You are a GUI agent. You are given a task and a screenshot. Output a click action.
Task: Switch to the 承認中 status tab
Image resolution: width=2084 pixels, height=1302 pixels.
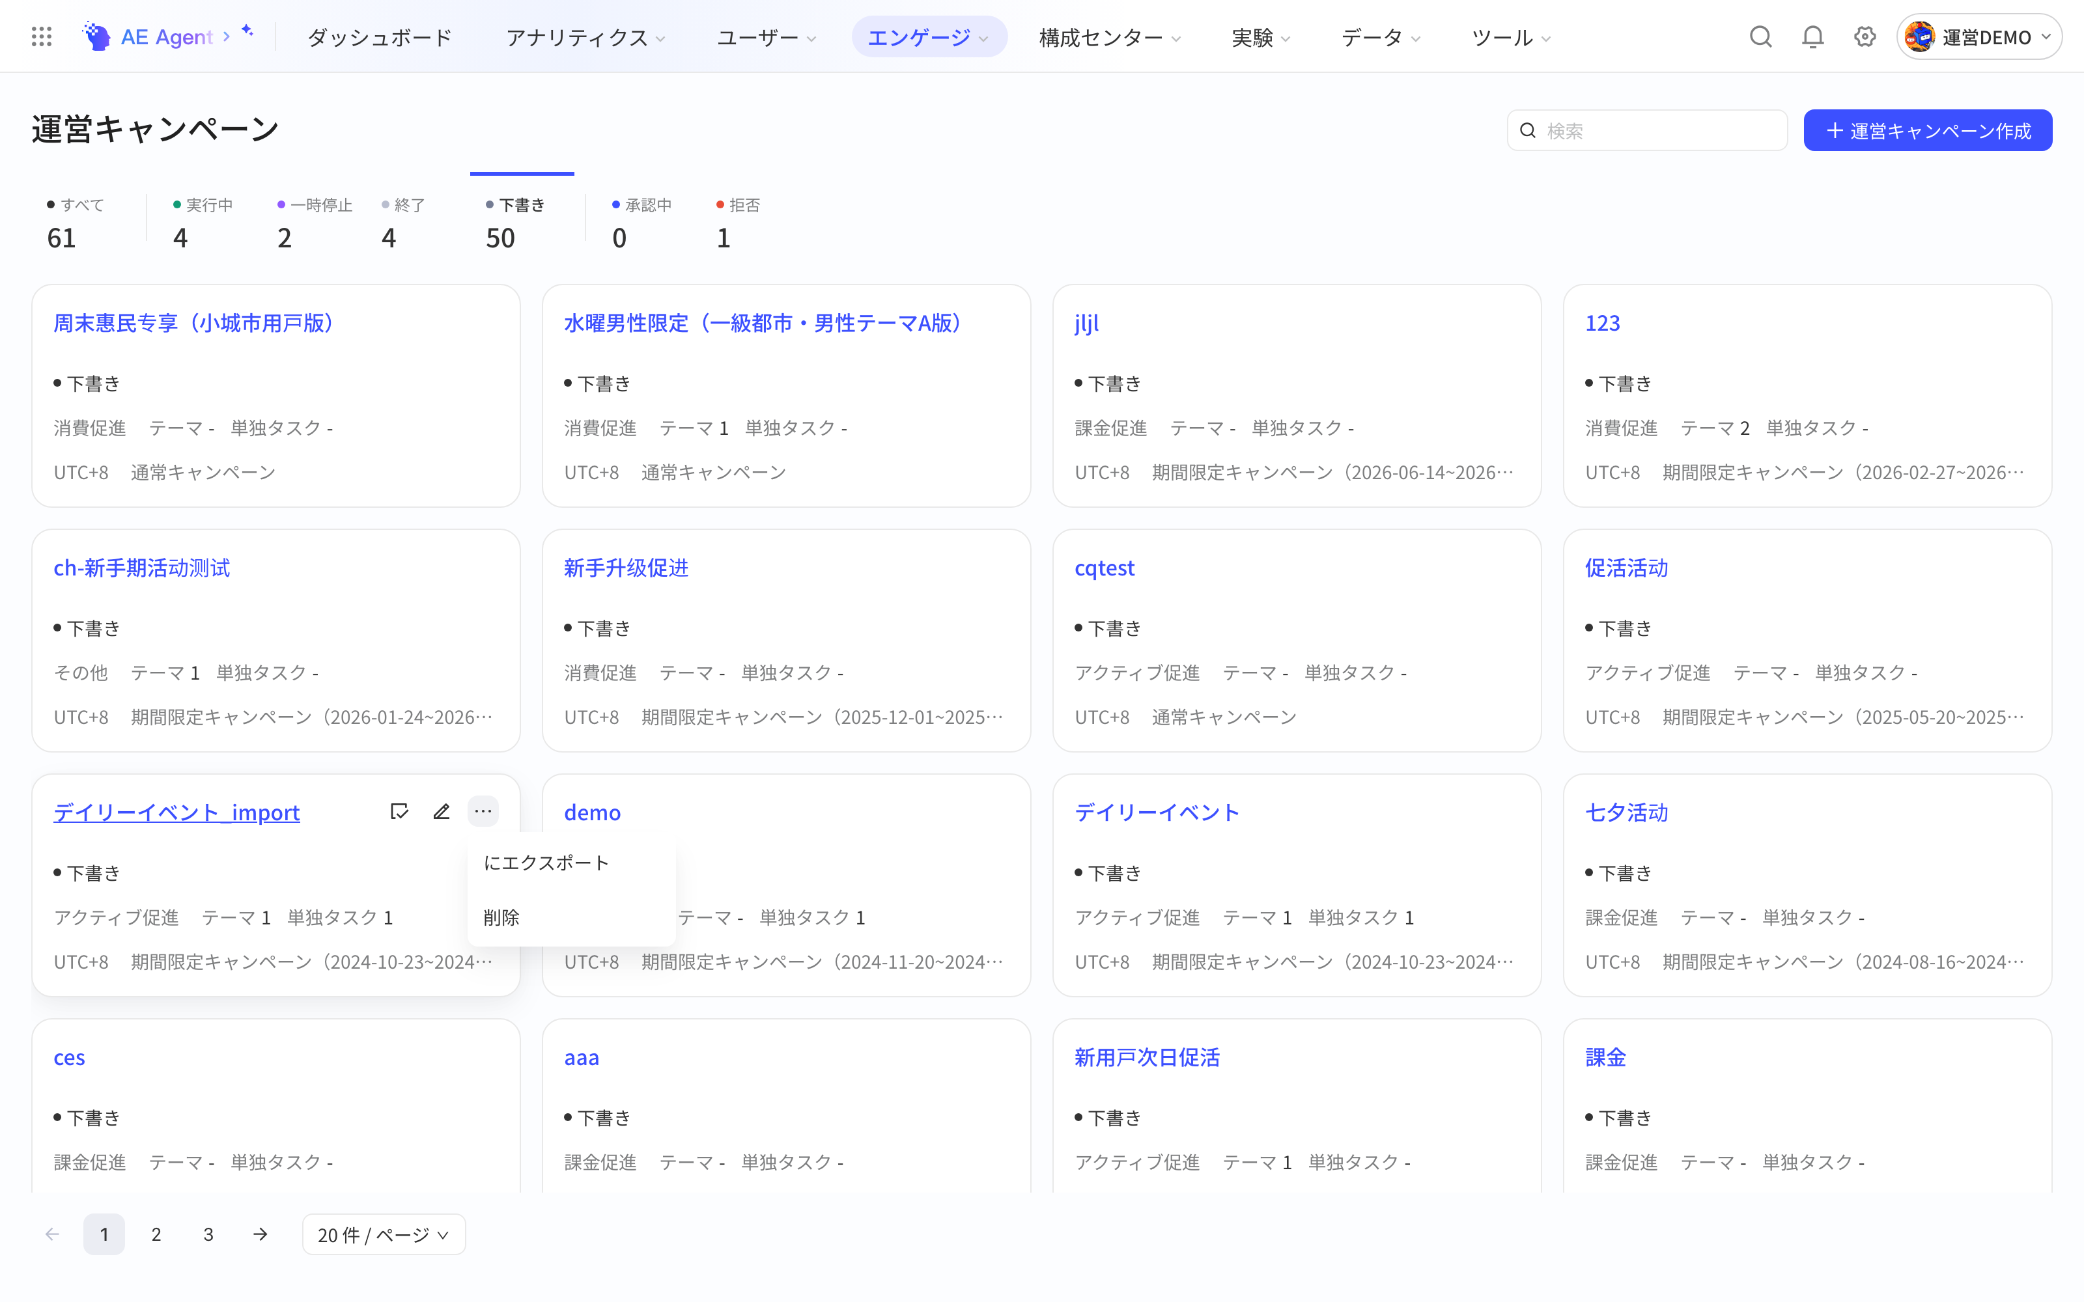coord(641,223)
